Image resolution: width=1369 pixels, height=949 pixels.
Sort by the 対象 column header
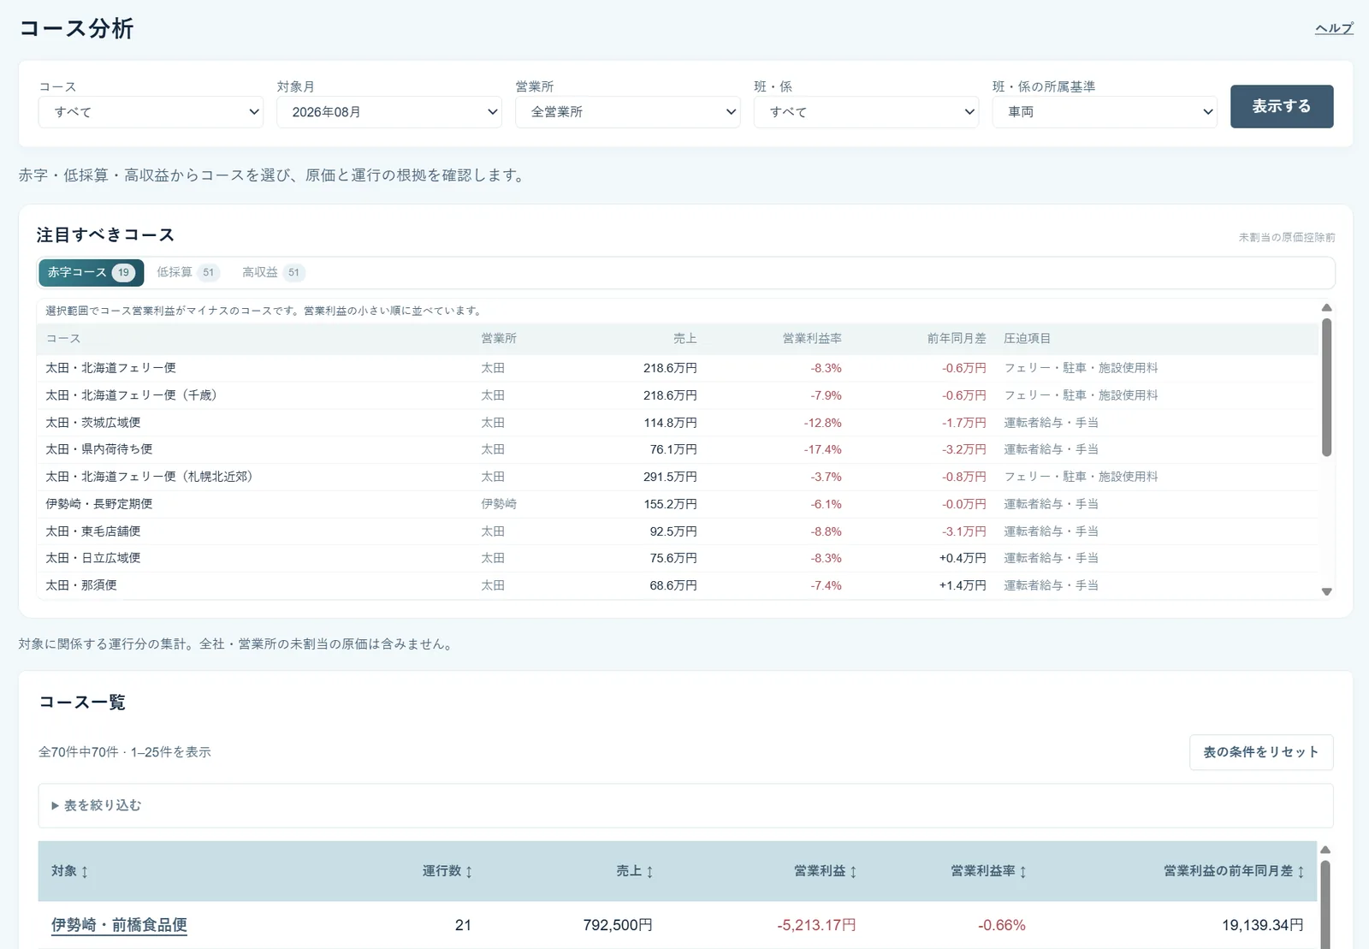(70, 871)
